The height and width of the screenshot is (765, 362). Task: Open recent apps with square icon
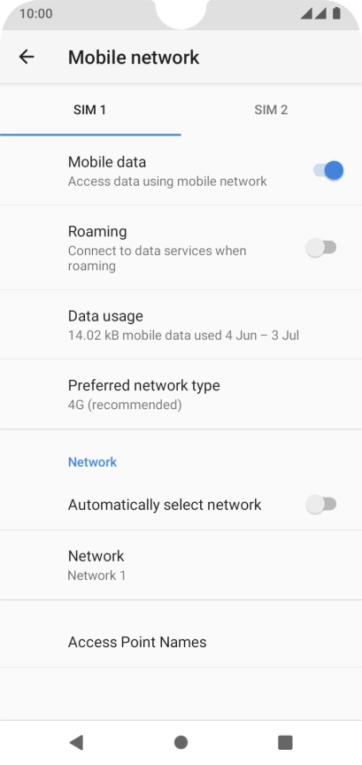[285, 742]
